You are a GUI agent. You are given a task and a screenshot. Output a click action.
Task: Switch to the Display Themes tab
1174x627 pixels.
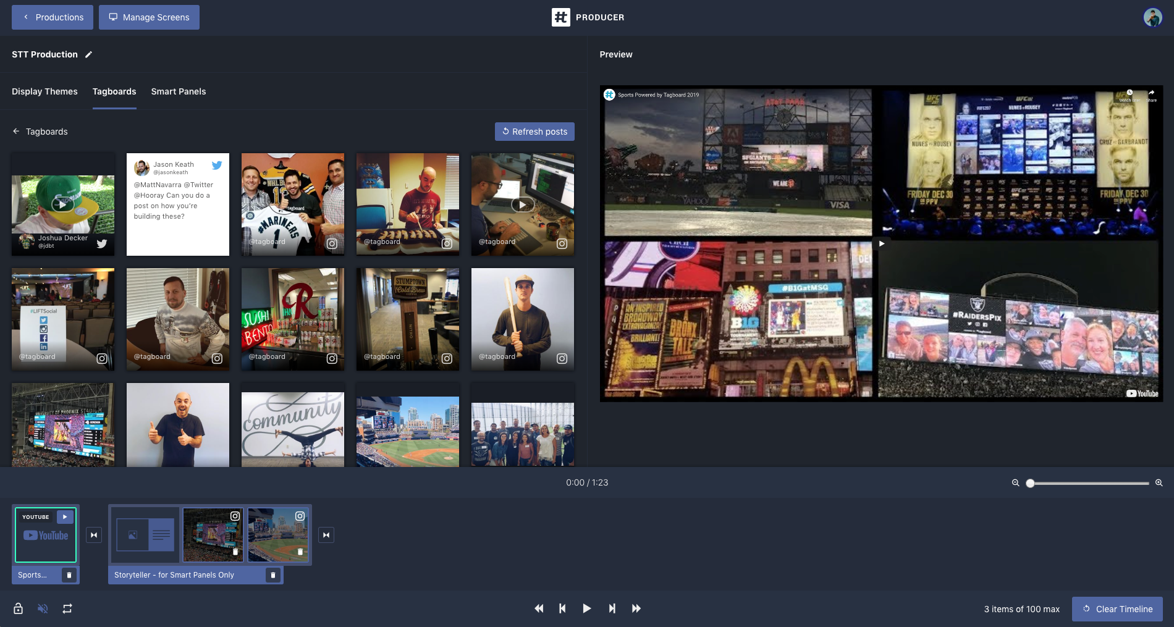tap(44, 91)
